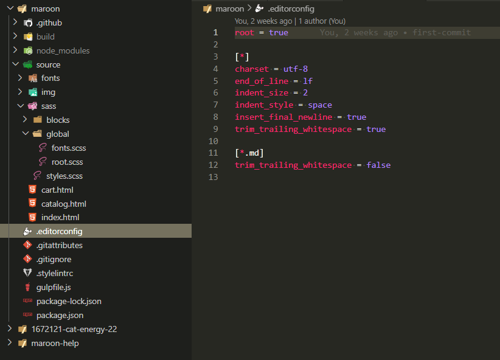Expand the 1672121-cat-energy-22 folder chevron

click(x=10, y=329)
